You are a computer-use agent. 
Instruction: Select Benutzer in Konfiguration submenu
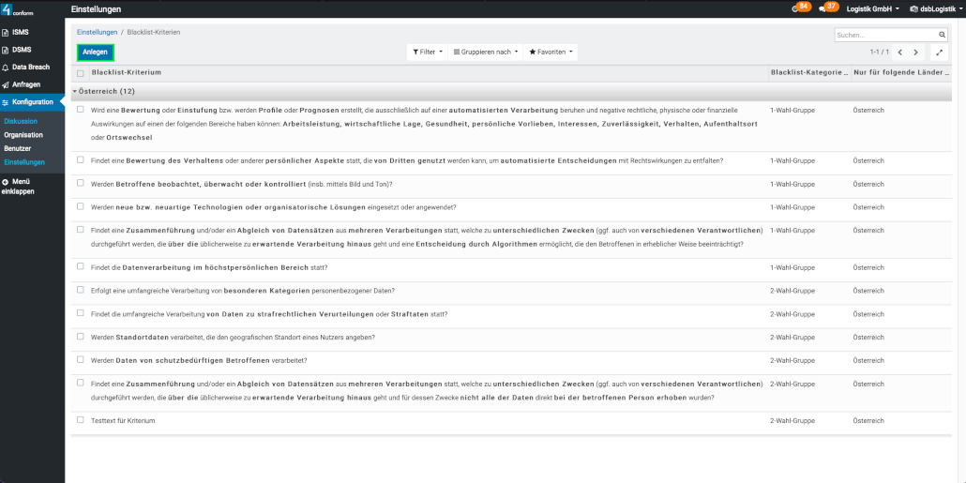pyautogui.click(x=18, y=148)
